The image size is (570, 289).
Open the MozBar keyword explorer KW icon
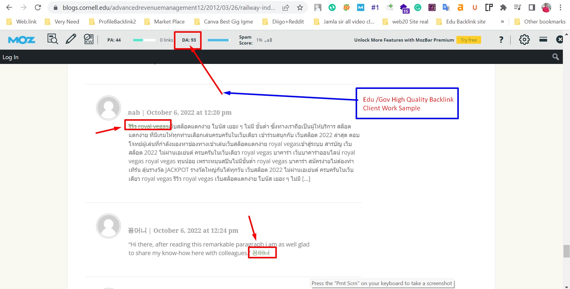89,39
